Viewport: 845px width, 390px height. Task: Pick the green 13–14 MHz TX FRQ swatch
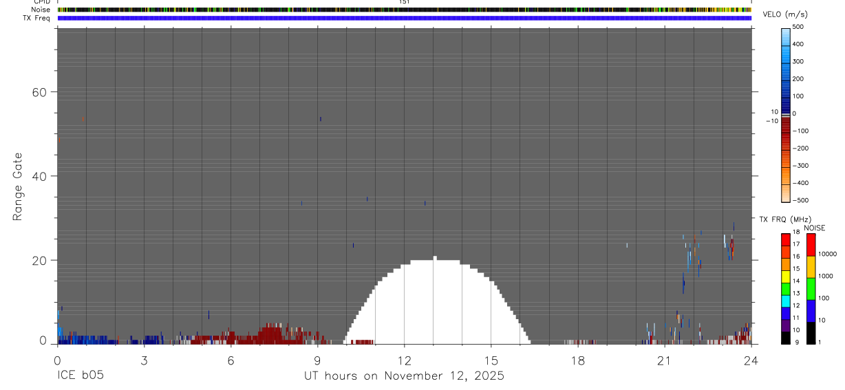click(786, 288)
